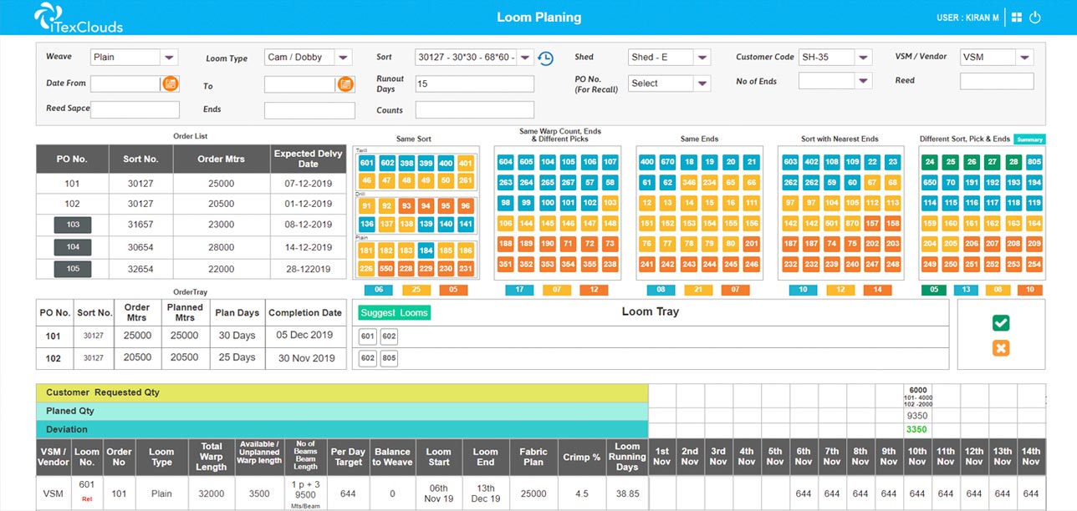This screenshot has height=511, width=1077.
Task: Click the green checkmark confirm icon
Action: 1001,323
